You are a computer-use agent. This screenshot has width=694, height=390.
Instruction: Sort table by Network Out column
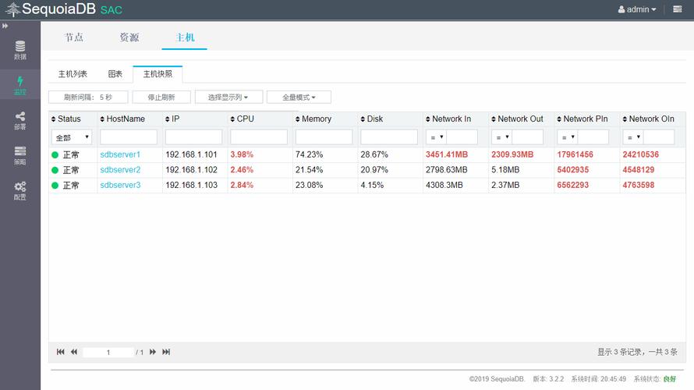pyautogui.click(x=517, y=119)
